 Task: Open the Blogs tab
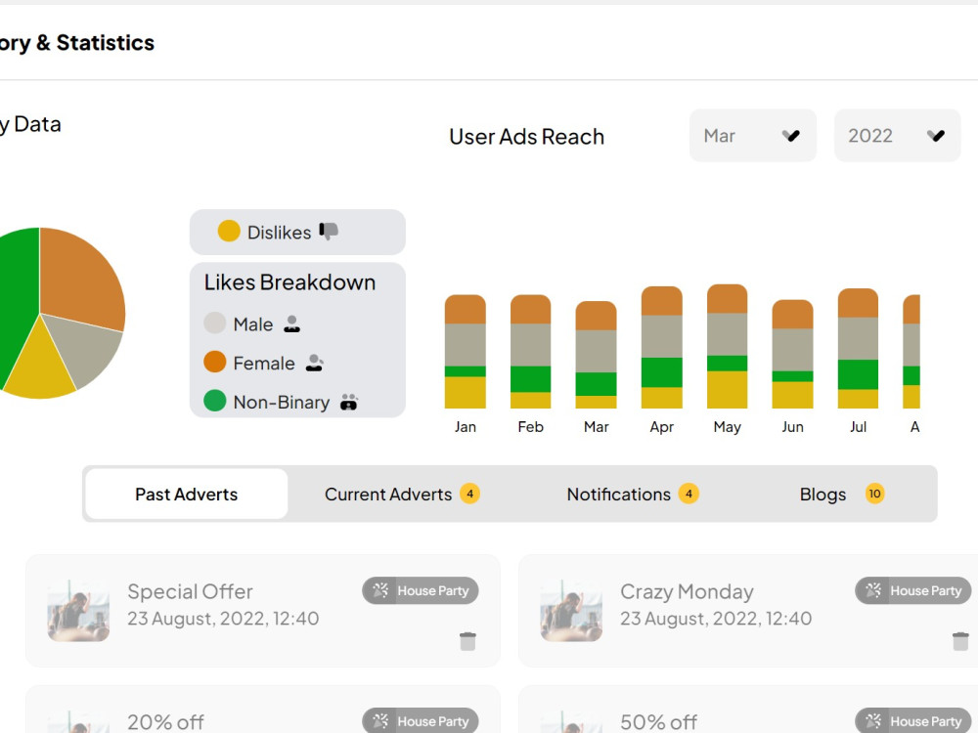tap(841, 494)
